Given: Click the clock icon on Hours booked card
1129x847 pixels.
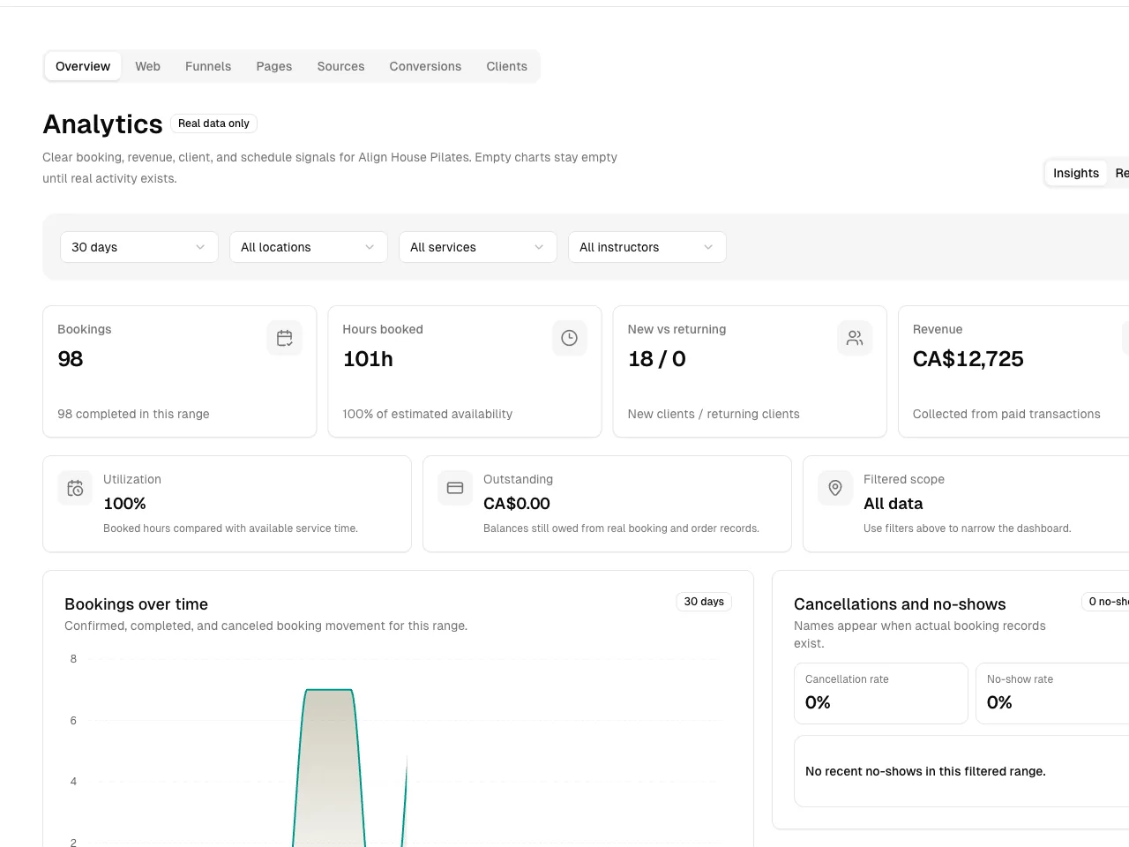Looking at the screenshot, I should [x=569, y=338].
